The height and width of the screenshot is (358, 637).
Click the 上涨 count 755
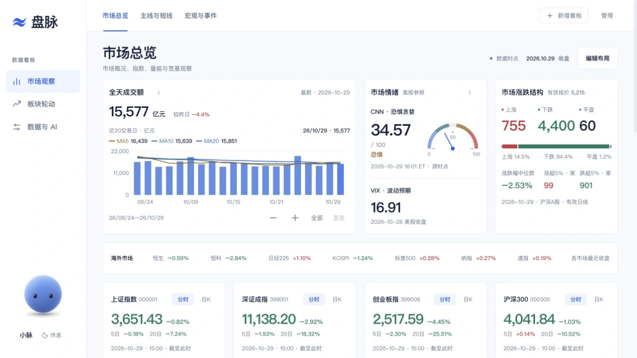tap(513, 126)
